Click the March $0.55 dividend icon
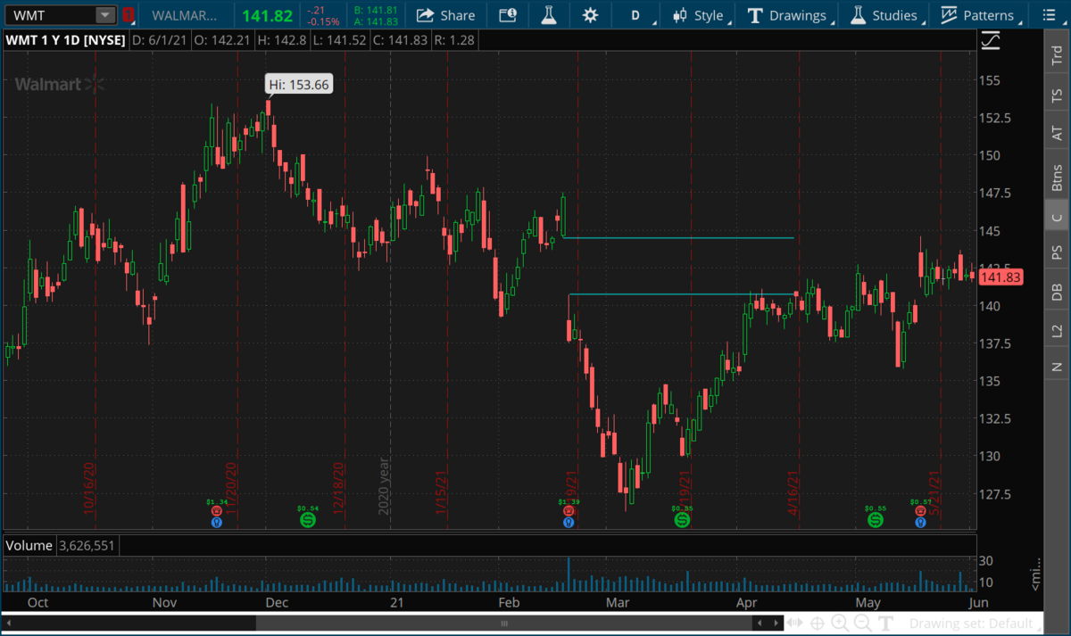Image resolution: width=1071 pixels, height=636 pixels. pos(682,519)
